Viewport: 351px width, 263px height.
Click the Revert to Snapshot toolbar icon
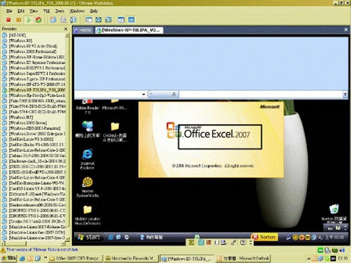[64, 20]
